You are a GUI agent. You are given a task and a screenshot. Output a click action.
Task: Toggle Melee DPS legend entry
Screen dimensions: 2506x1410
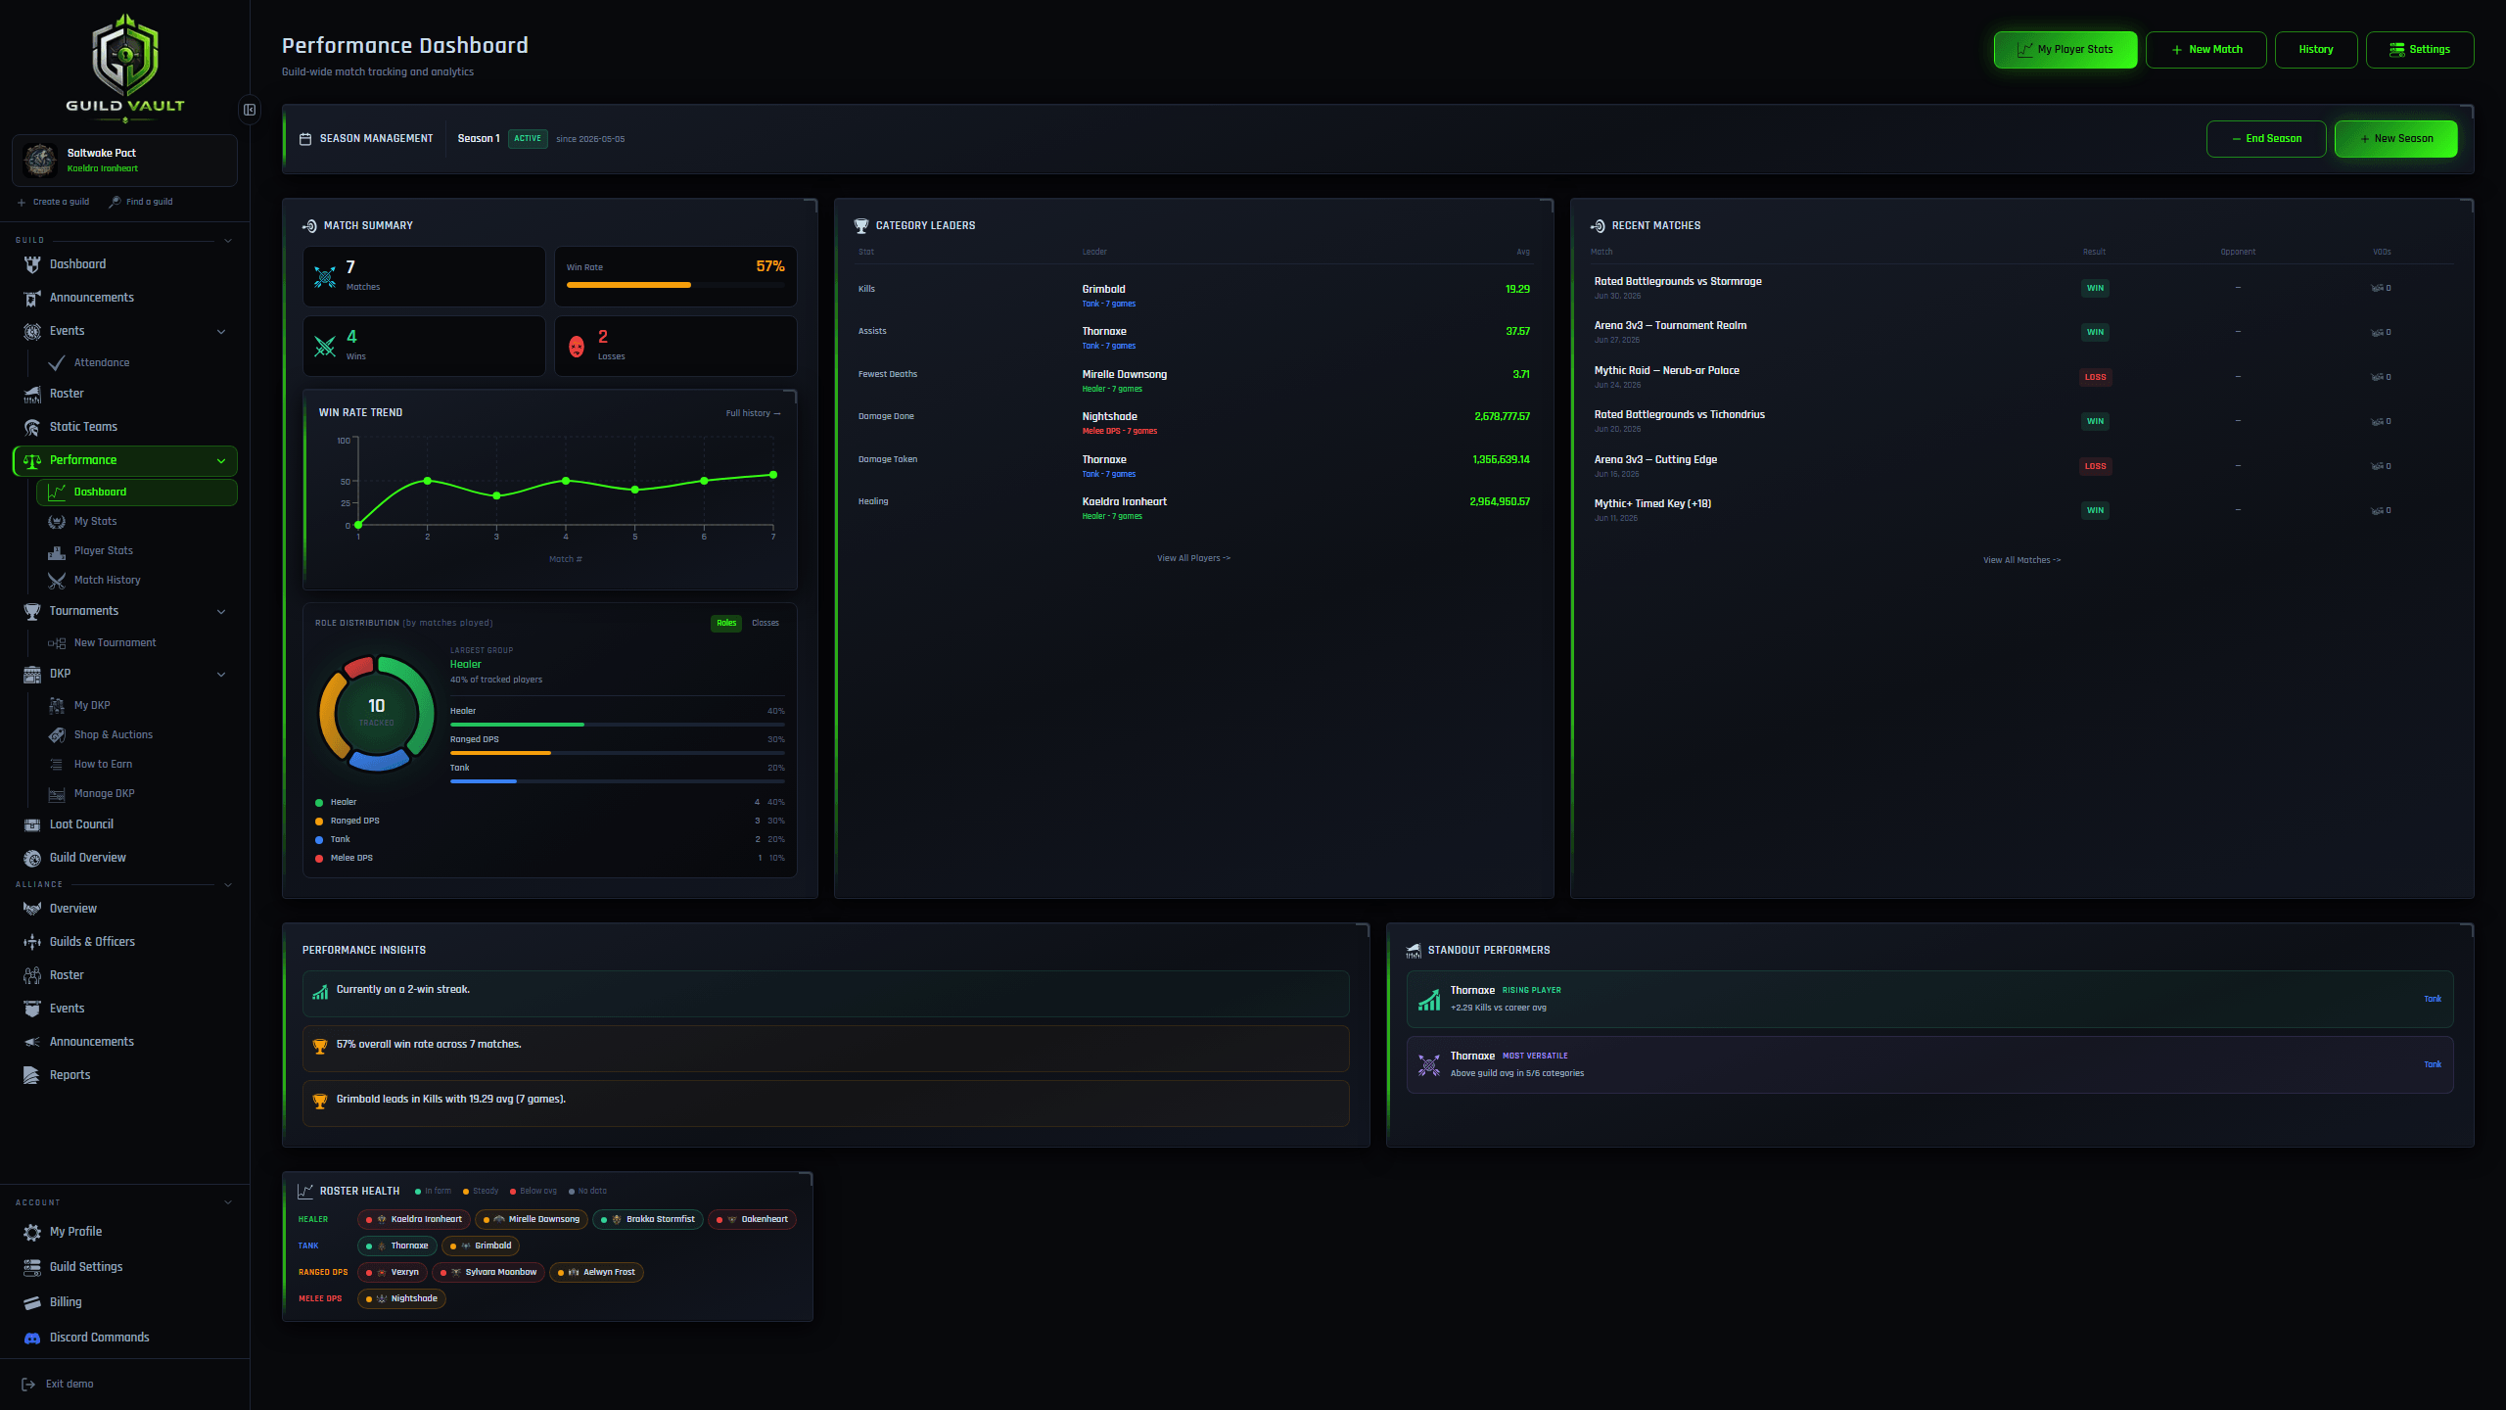(550, 859)
